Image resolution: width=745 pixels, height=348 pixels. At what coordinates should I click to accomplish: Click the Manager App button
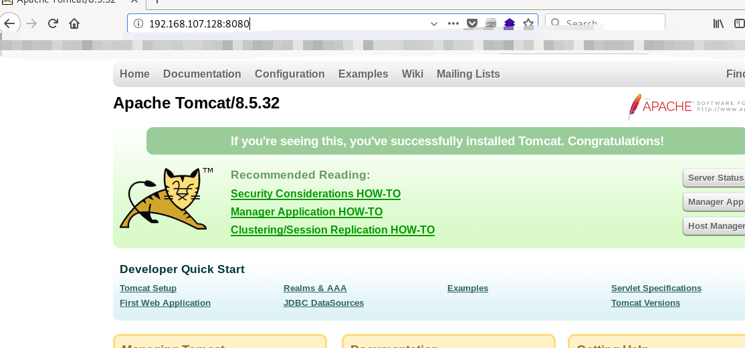pos(714,202)
